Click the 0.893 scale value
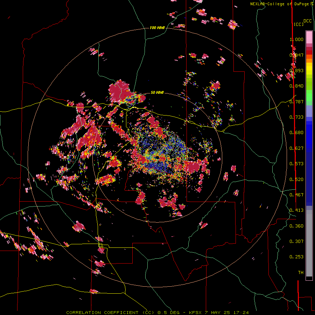 (x=296, y=70)
